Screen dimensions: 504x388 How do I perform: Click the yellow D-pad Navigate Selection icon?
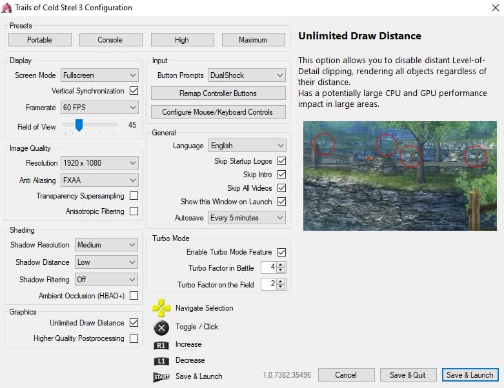tap(161, 308)
